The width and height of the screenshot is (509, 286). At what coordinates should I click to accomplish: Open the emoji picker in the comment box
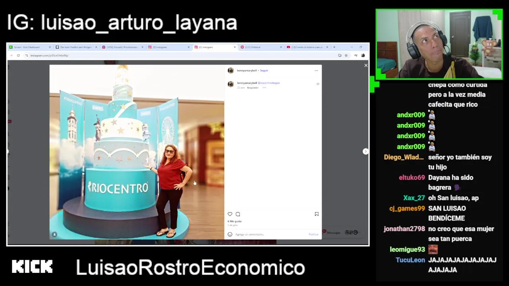click(230, 234)
